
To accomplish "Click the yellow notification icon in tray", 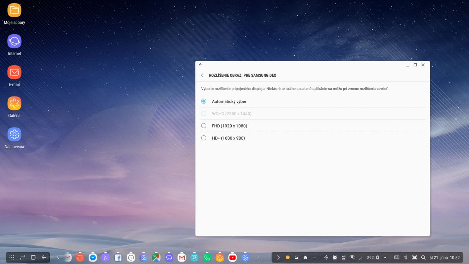I will (x=288, y=258).
